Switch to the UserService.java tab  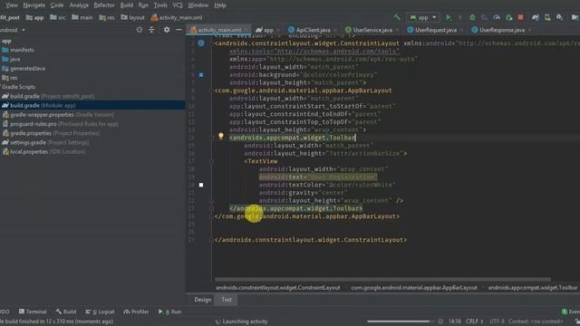[372, 30]
